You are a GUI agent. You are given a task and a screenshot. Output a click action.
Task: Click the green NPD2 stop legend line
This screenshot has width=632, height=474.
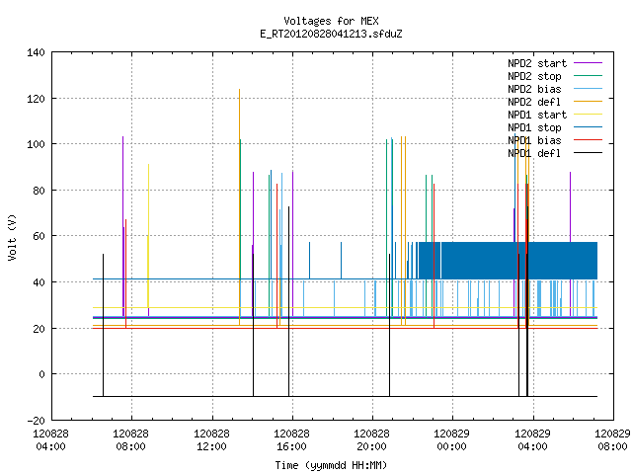[x=588, y=76]
